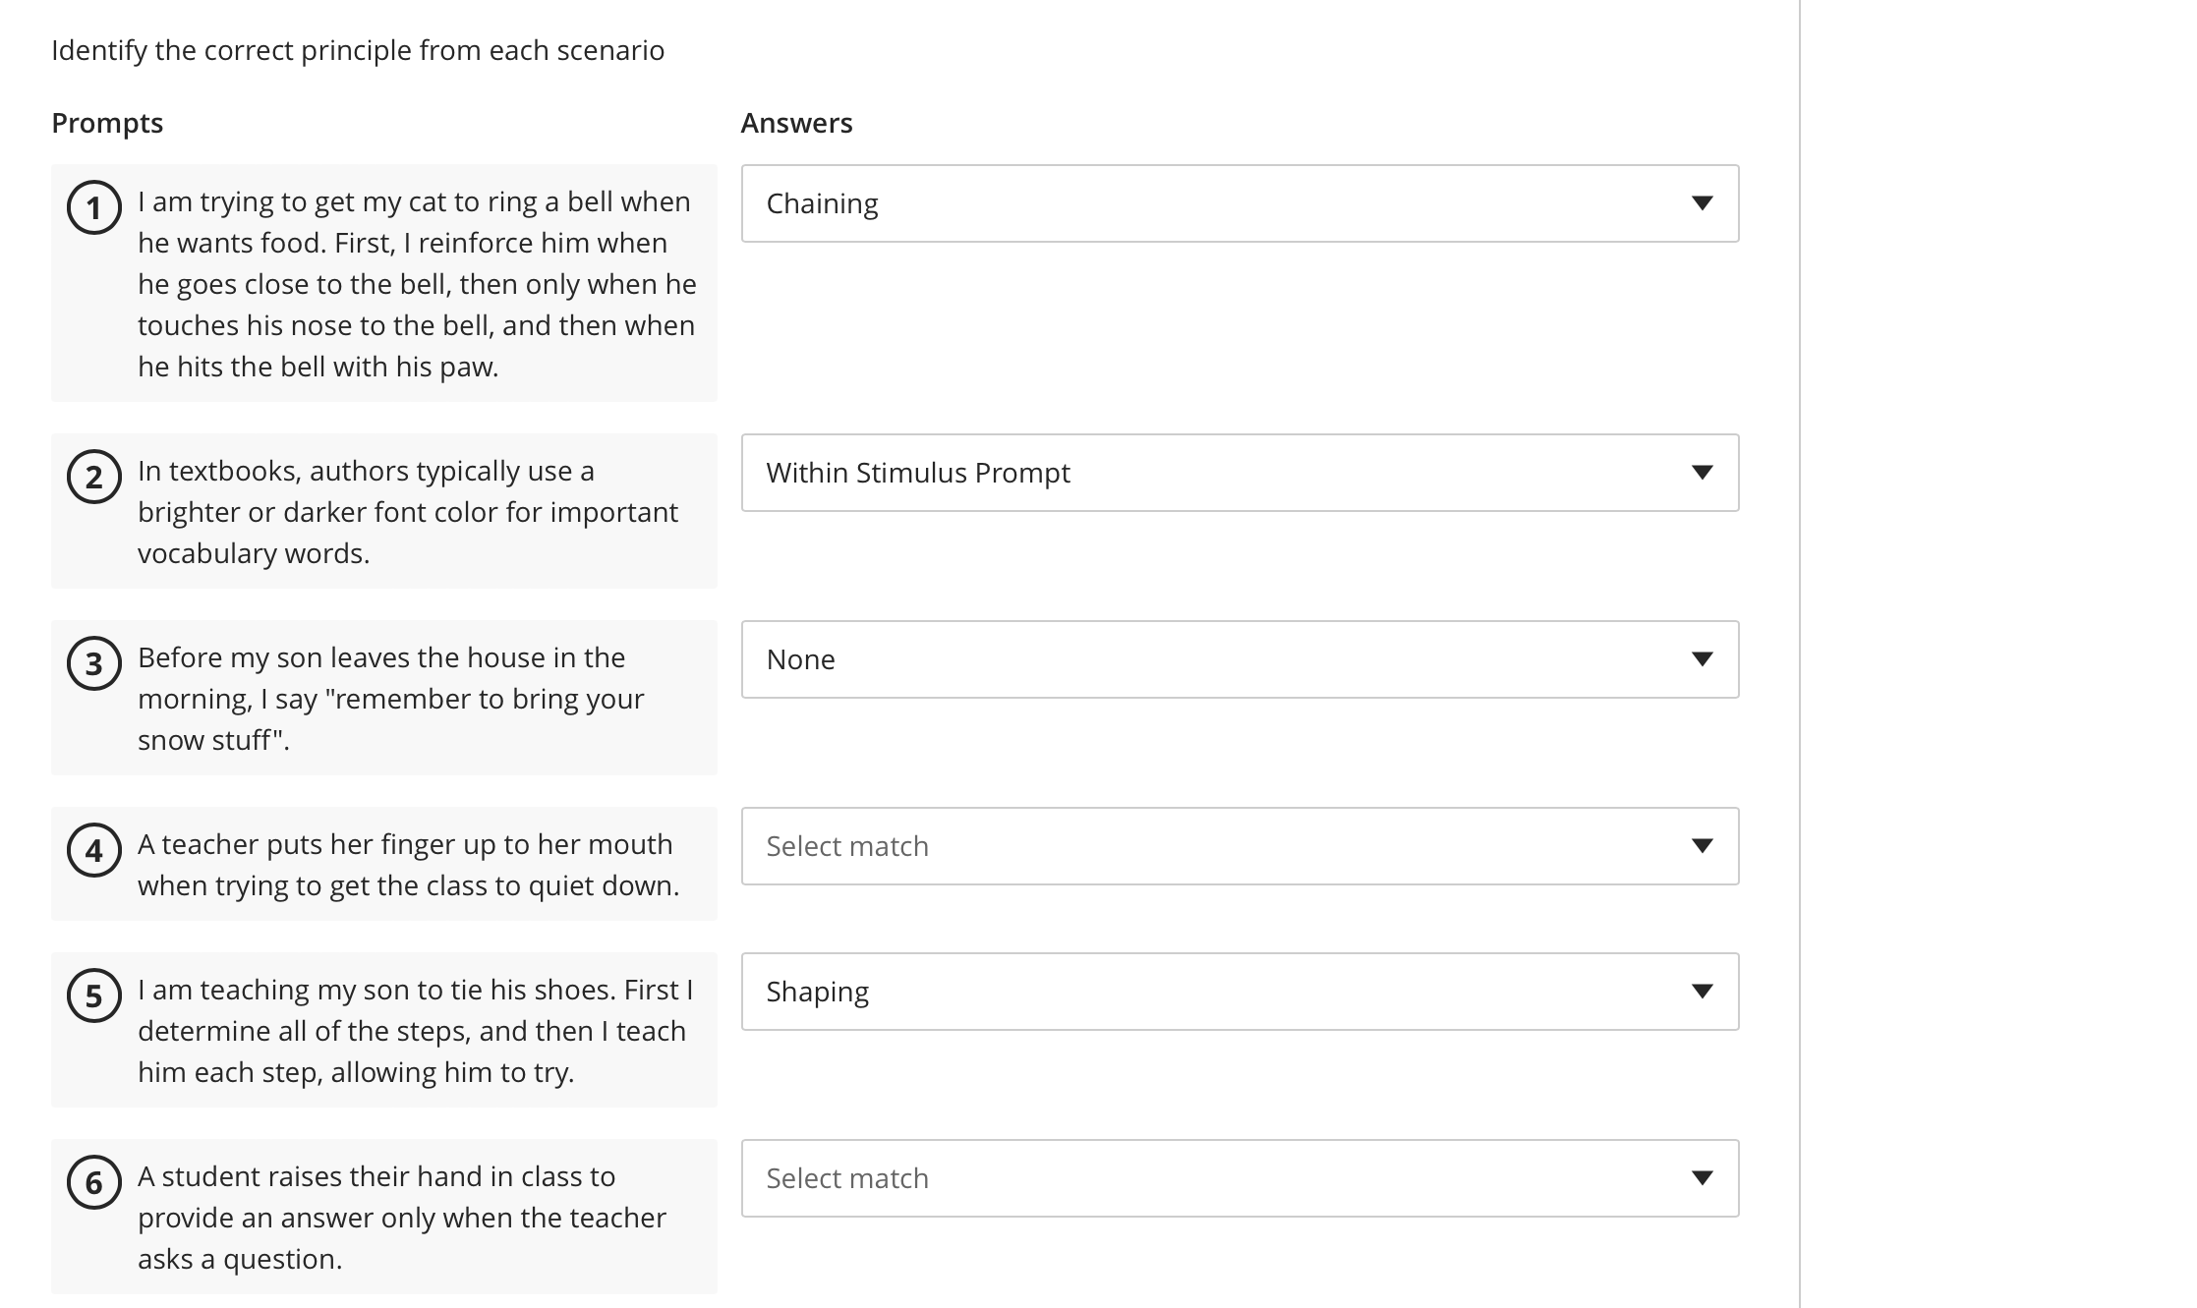Click the number 3 circle badge
Viewport: 2197px width, 1308px height.
94,663
